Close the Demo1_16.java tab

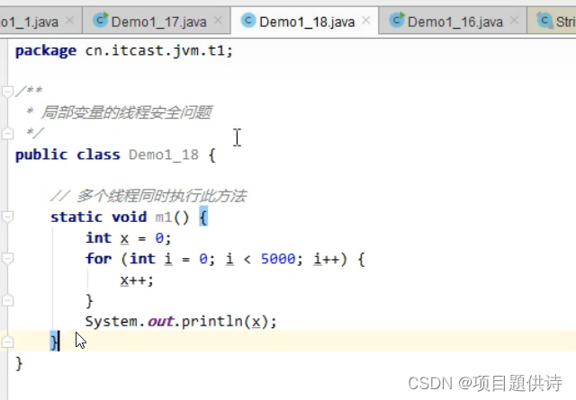[514, 21]
